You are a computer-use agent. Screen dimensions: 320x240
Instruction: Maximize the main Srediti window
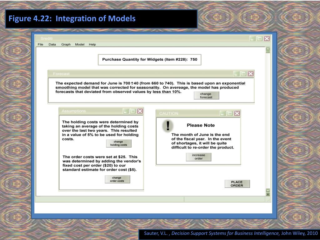260,38
